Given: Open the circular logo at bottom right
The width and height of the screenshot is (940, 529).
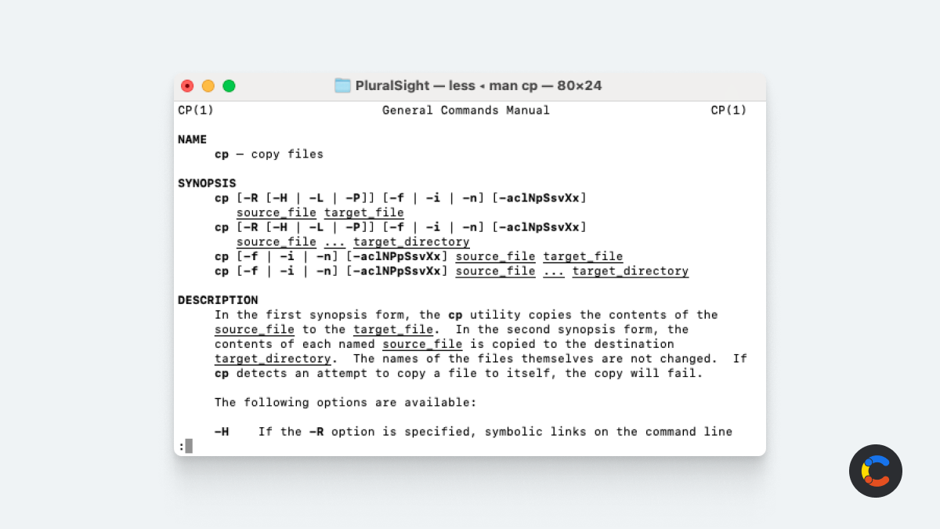Looking at the screenshot, I should [875, 471].
